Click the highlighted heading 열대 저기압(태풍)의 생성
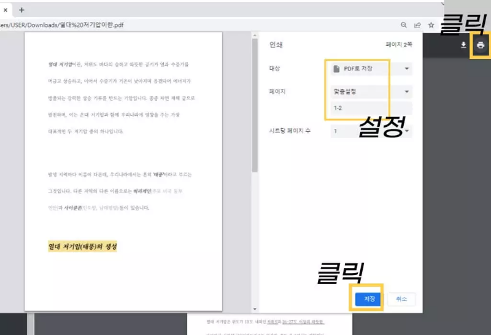491x335 pixels. click(82, 247)
